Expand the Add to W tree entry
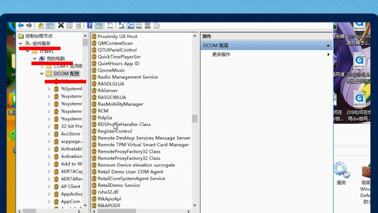This screenshot has height=213, width=378. click(49, 164)
